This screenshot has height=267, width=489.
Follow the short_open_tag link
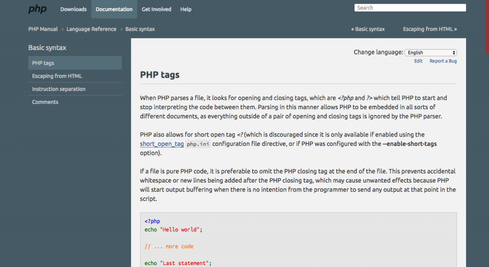pos(161,144)
